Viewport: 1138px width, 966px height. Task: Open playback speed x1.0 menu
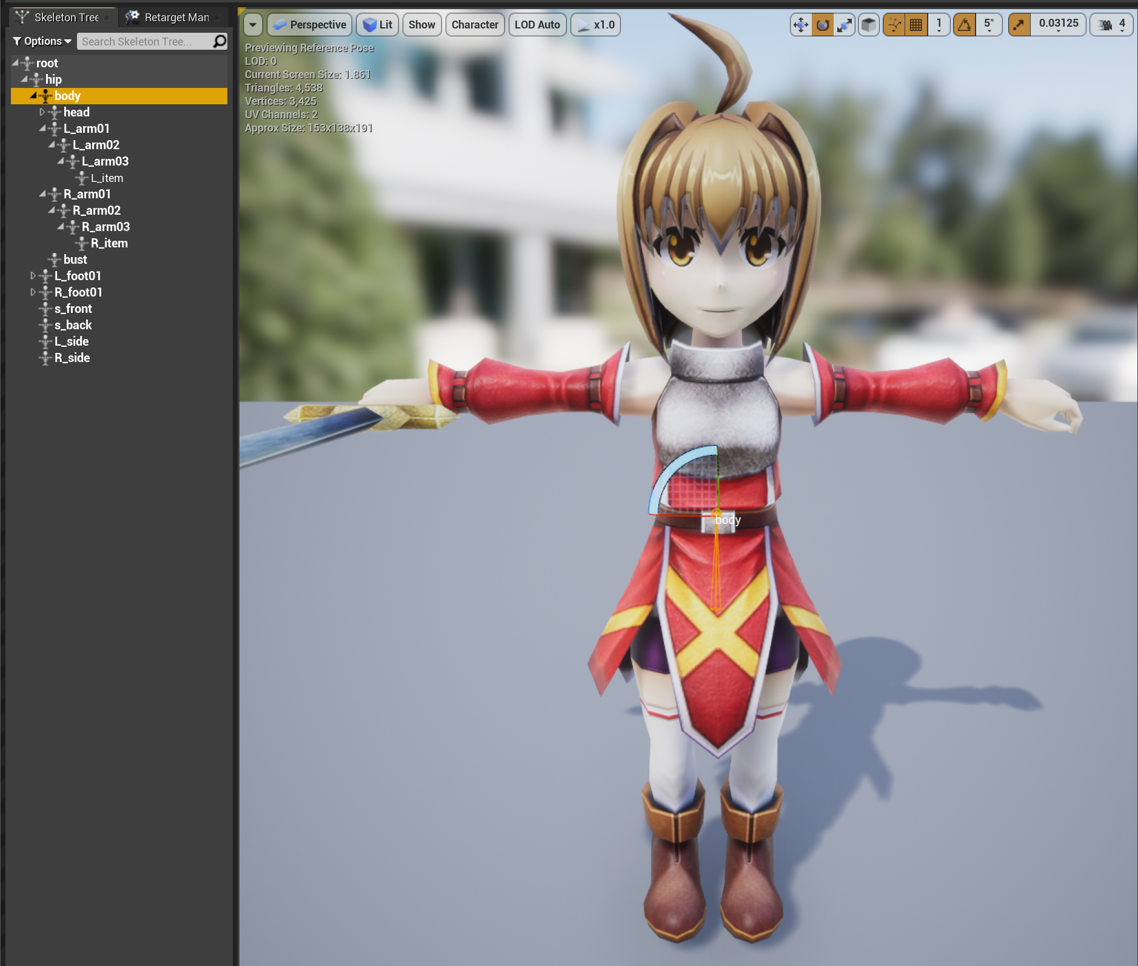(x=596, y=25)
